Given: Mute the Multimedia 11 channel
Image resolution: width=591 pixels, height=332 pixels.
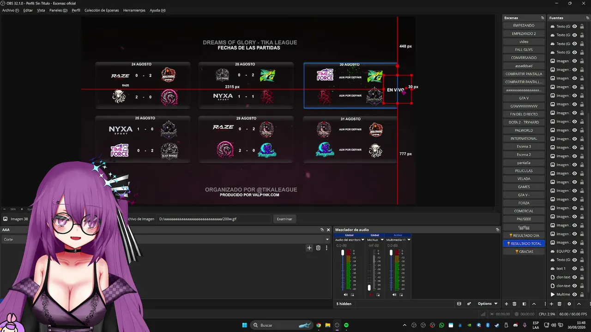Looking at the screenshot, I should pyautogui.click(x=394, y=295).
